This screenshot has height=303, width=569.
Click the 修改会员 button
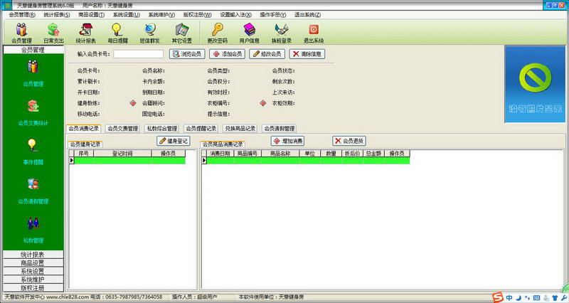(267, 54)
